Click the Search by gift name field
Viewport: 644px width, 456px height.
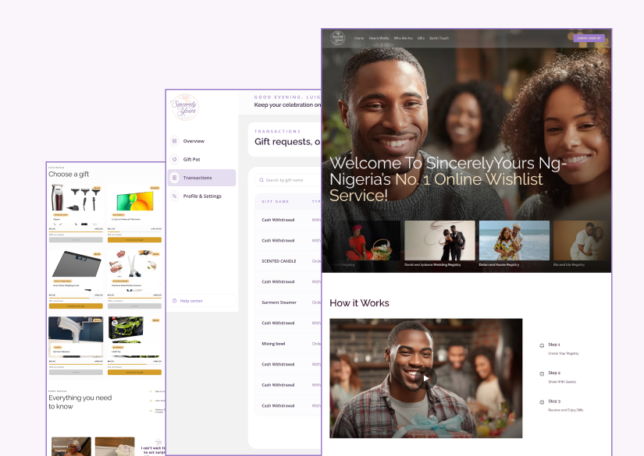(287, 180)
